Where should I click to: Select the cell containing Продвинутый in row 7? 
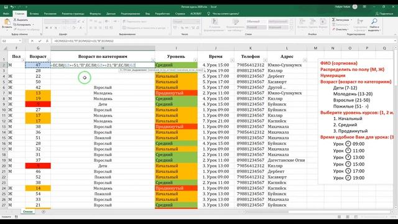[176, 93]
